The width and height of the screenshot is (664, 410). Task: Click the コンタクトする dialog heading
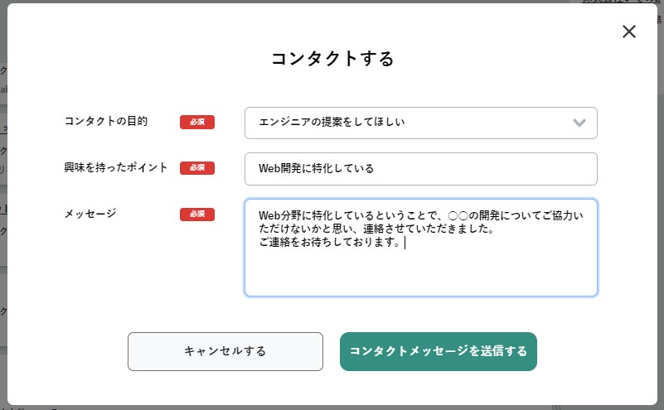click(x=332, y=58)
